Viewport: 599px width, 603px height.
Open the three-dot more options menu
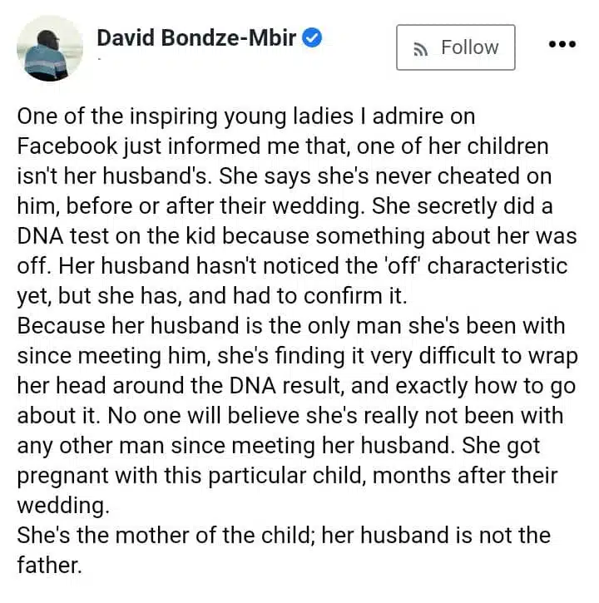(562, 44)
